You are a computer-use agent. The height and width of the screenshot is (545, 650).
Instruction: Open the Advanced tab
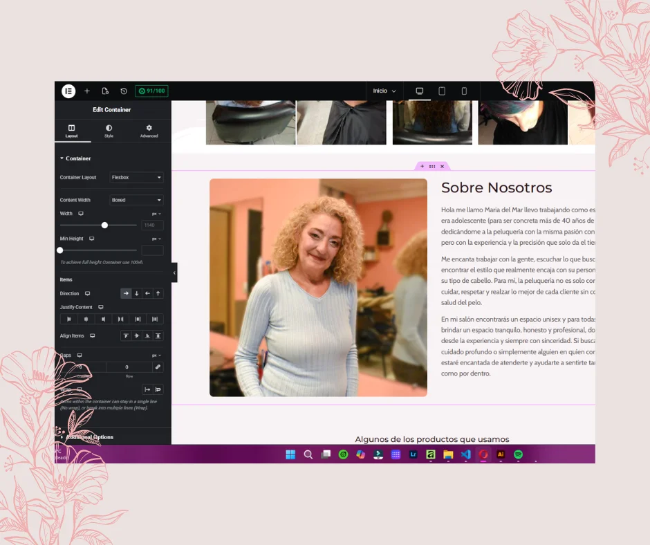coord(149,131)
